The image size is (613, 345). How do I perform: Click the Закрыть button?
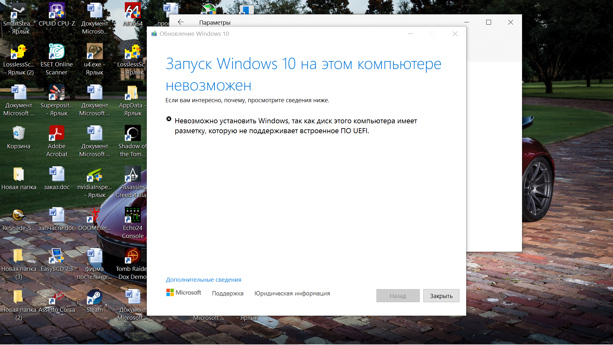click(x=441, y=296)
